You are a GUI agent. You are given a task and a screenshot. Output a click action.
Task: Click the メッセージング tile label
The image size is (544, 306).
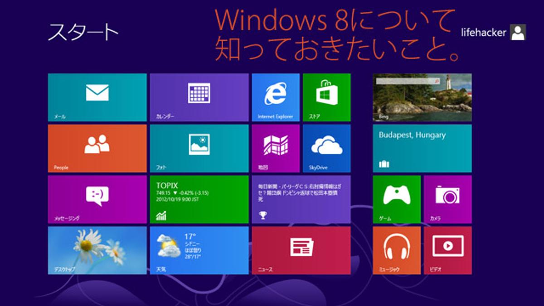(67, 219)
